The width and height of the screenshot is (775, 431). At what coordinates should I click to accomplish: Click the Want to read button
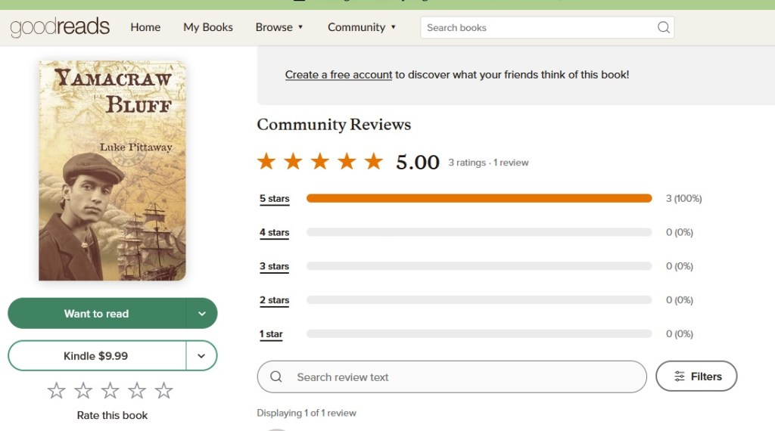[97, 314]
